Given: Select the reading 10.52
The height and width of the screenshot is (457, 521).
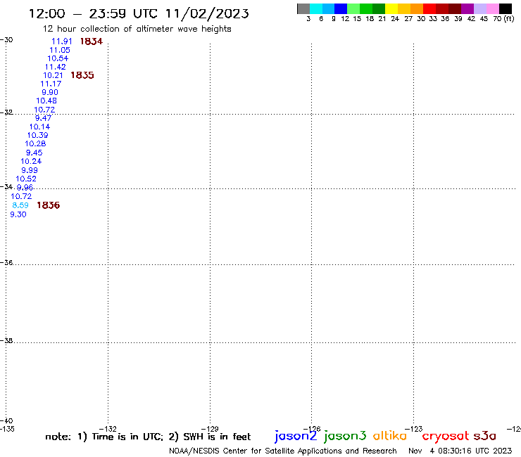Looking at the screenshot, I should [26, 179].
